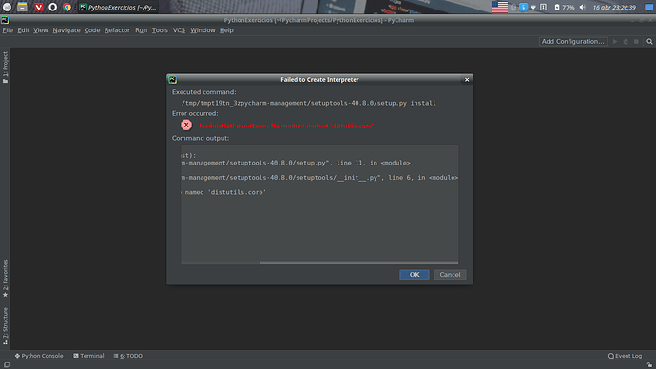This screenshot has width=656, height=369.
Task: Open the Navigate menu
Action: [67, 30]
